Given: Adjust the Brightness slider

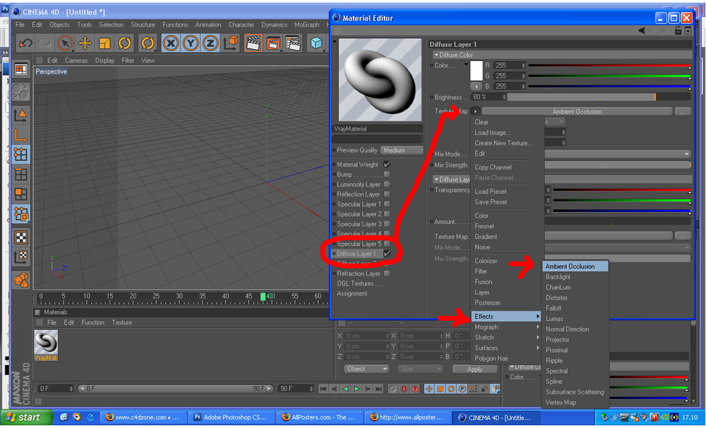Looking at the screenshot, I should click(x=599, y=97).
